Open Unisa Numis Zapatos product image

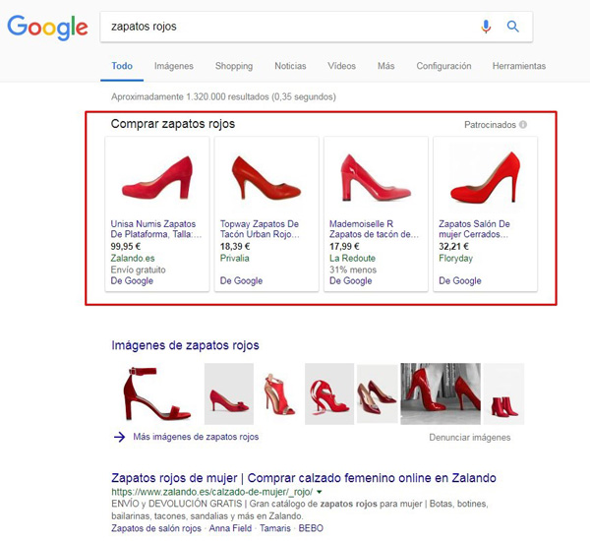pyautogui.click(x=156, y=177)
